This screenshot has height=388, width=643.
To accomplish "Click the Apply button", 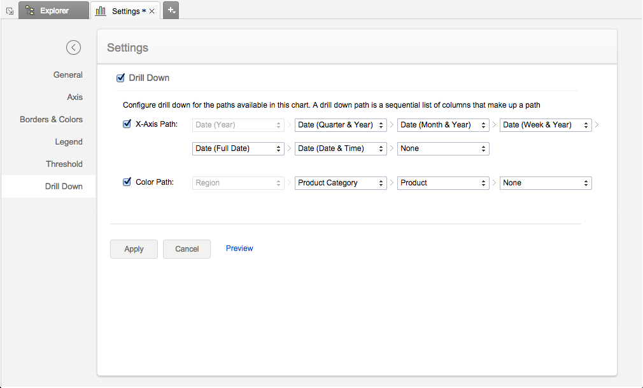I will tap(134, 249).
